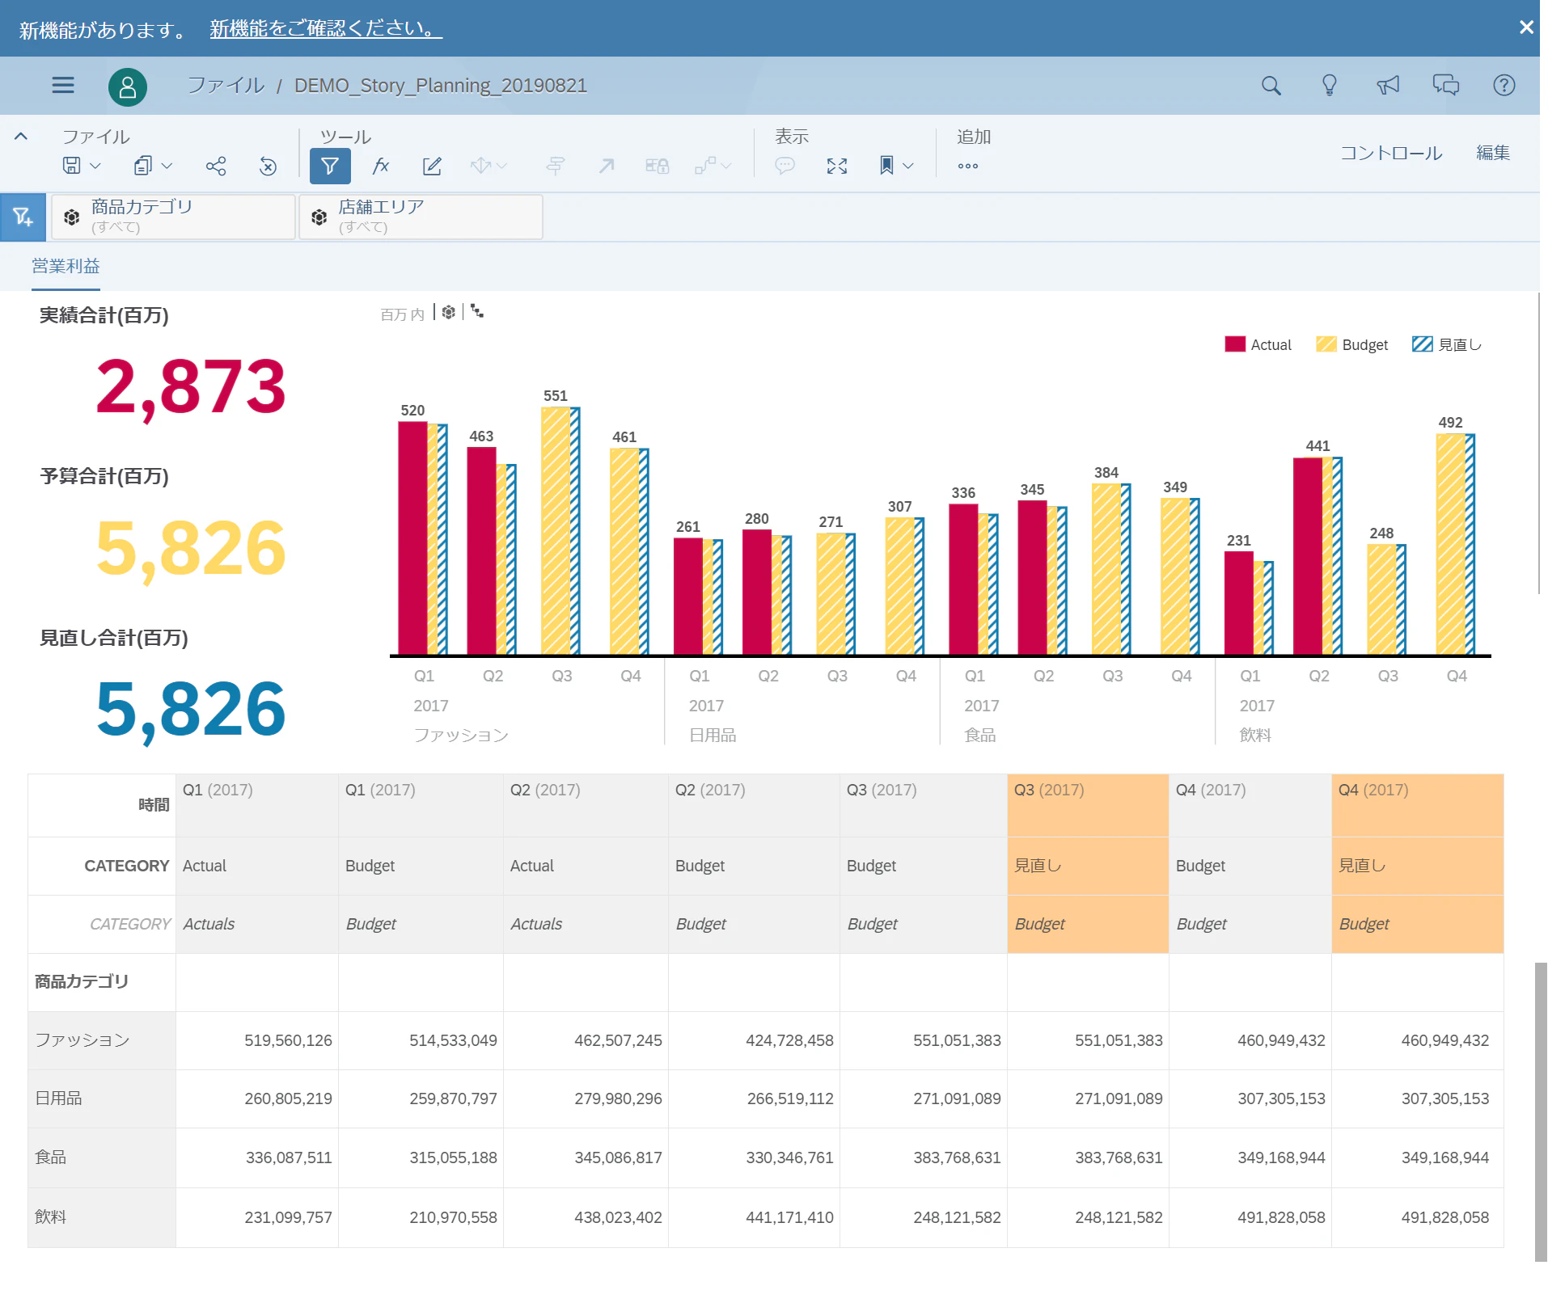The image size is (1548, 1303).
Task: Click the ファイル breadcrumb link
Action: point(226,85)
